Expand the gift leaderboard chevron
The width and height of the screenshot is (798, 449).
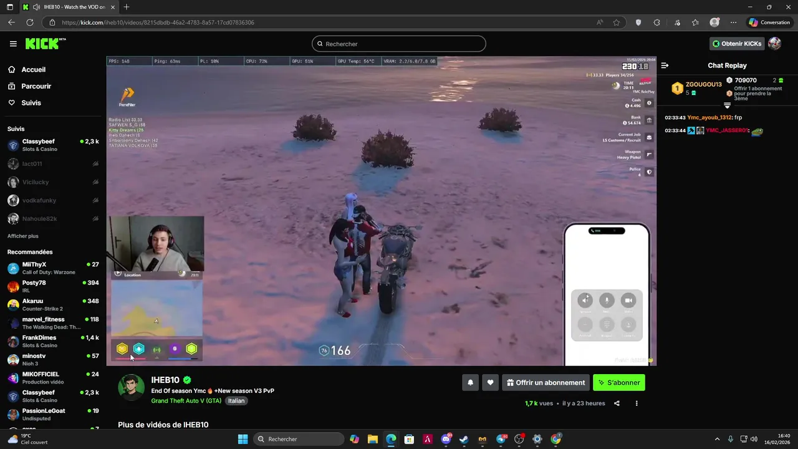[727, 105]
